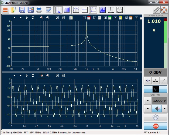The width and height of the screenshot is (169, 135).
Task: Print the current measurement
Action: [39, 10]
